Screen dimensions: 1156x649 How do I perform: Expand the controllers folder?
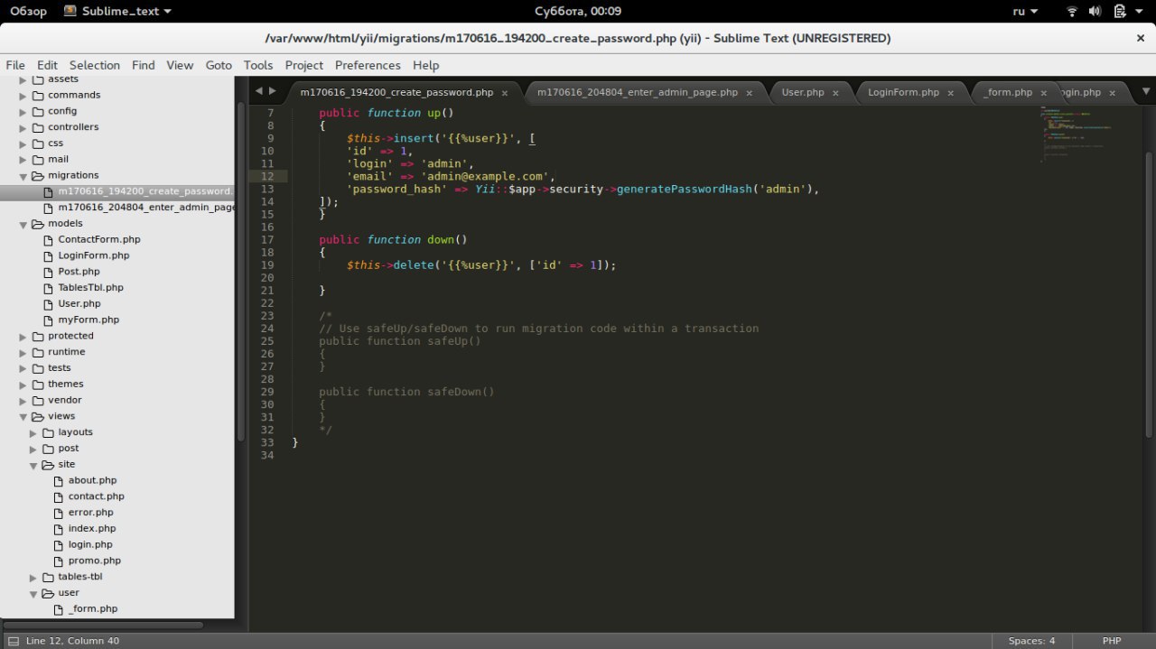(24, 127)
